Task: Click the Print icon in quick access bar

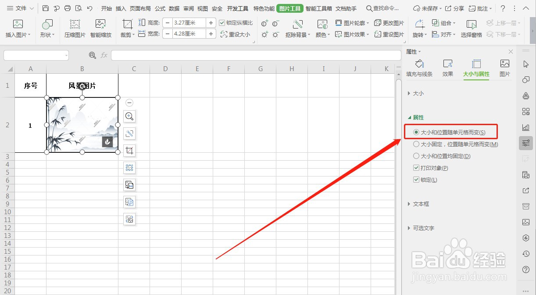Action: [x=68, y=8]
